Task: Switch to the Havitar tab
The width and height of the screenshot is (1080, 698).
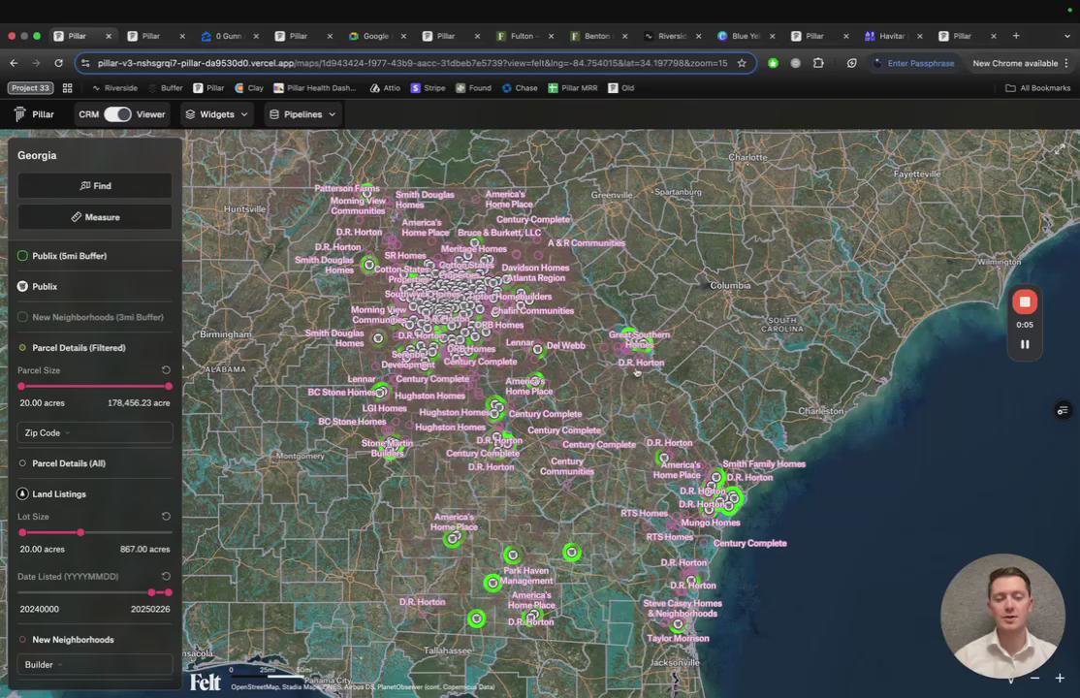Action: coord(891,36)
